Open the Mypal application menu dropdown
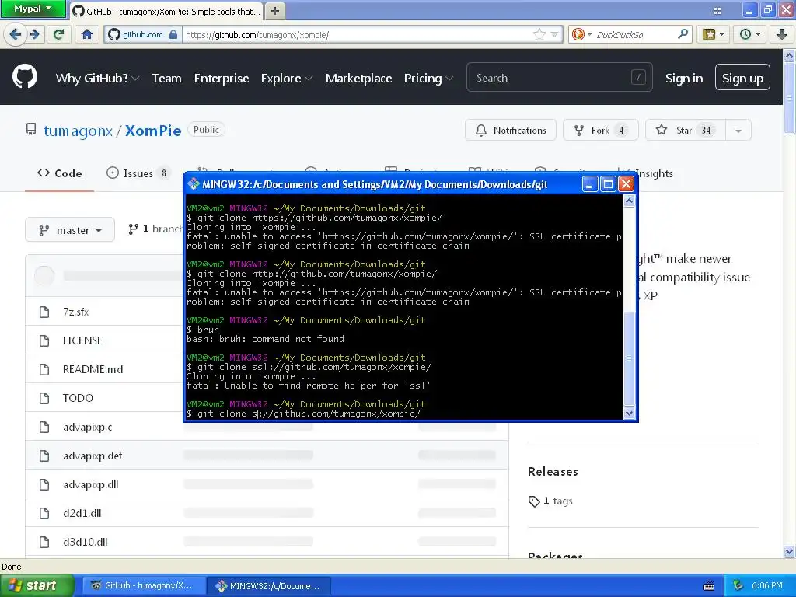Image resolution: width=796 pixels, height=597 pixels. coord(33,9)
